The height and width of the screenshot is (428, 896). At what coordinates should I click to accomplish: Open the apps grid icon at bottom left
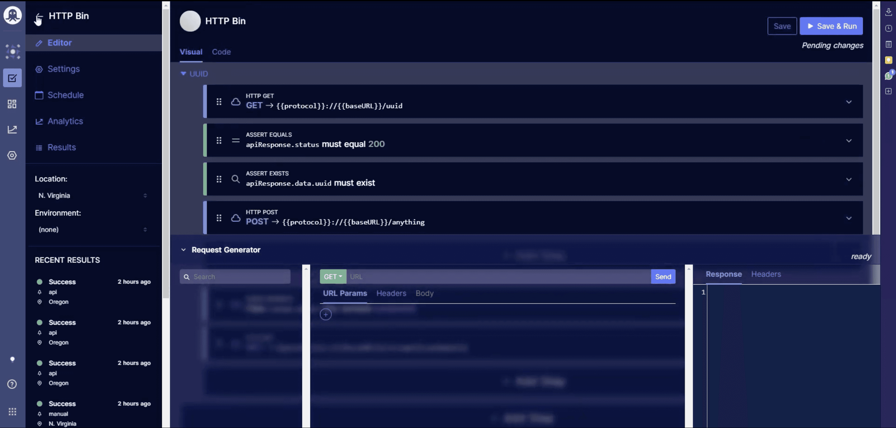pos(12,412)
